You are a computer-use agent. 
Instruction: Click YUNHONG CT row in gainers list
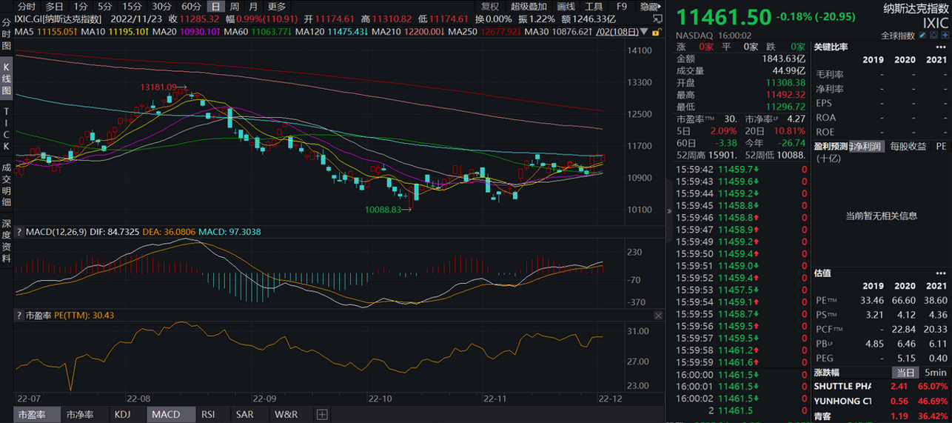[882, 402]
